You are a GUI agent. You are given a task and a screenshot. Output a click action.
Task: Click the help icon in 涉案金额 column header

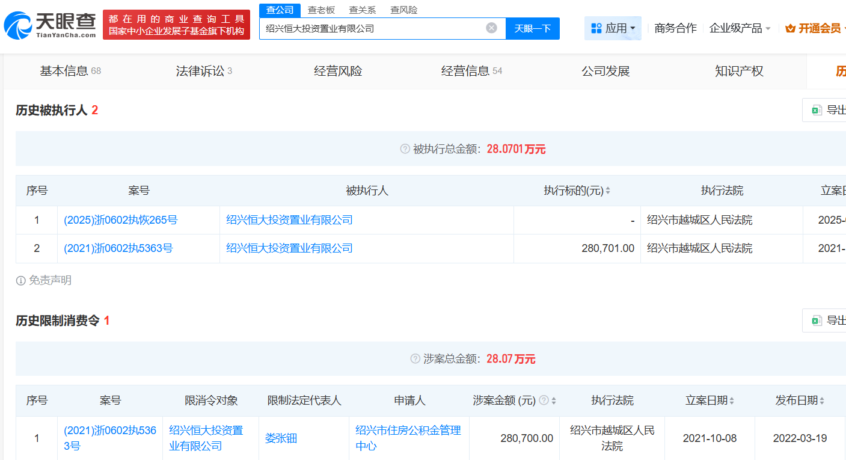(544, 400)
